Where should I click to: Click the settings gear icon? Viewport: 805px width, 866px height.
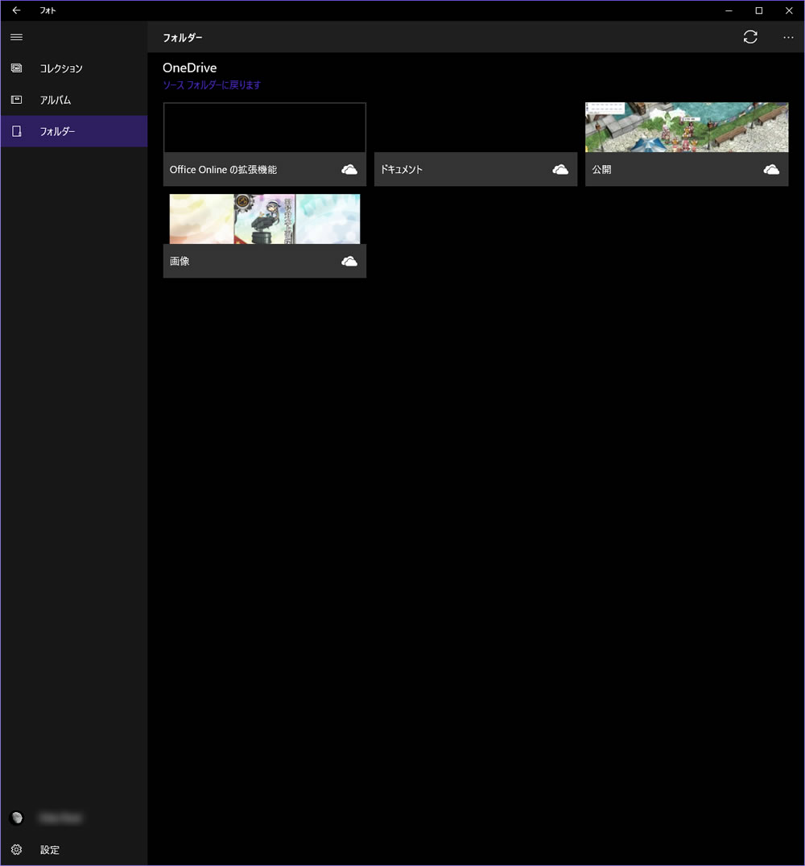point(17,849)
